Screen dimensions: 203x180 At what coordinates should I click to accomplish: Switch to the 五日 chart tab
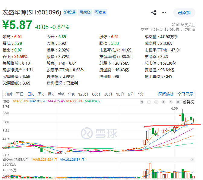click(x=20, y=94)
